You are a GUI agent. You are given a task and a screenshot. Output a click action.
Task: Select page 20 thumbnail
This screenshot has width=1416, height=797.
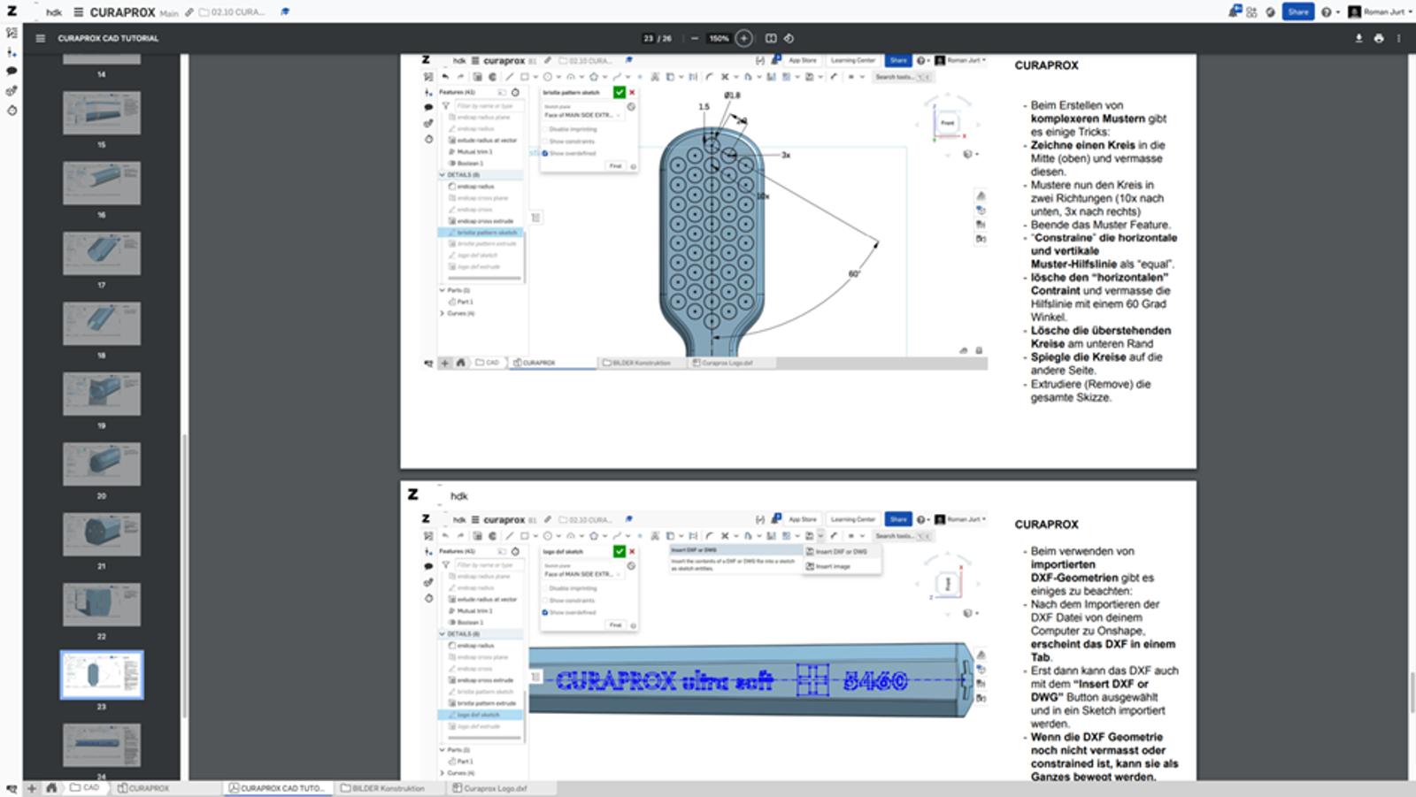[x=102, y=464]
